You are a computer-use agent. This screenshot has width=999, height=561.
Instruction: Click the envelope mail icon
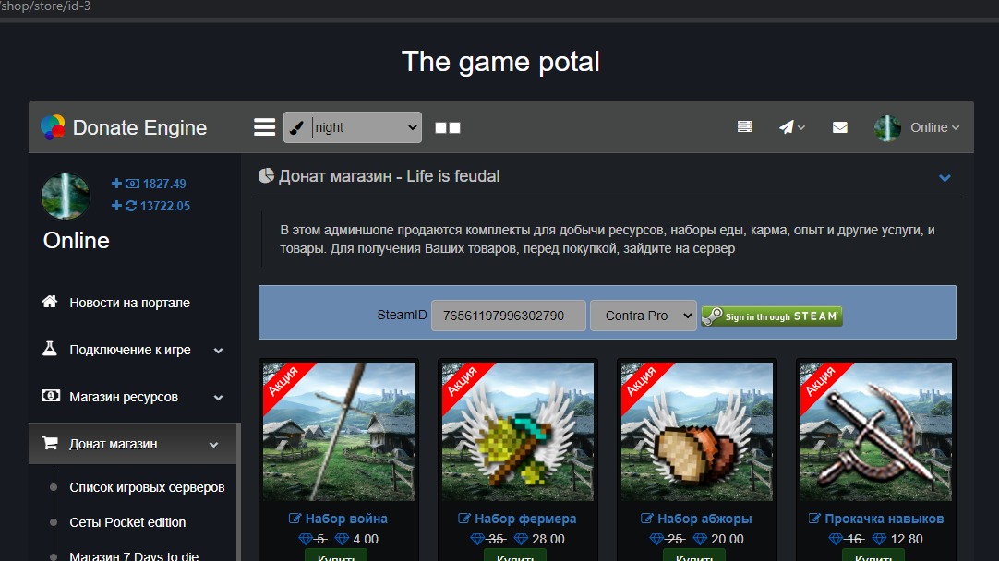(839, 127)
